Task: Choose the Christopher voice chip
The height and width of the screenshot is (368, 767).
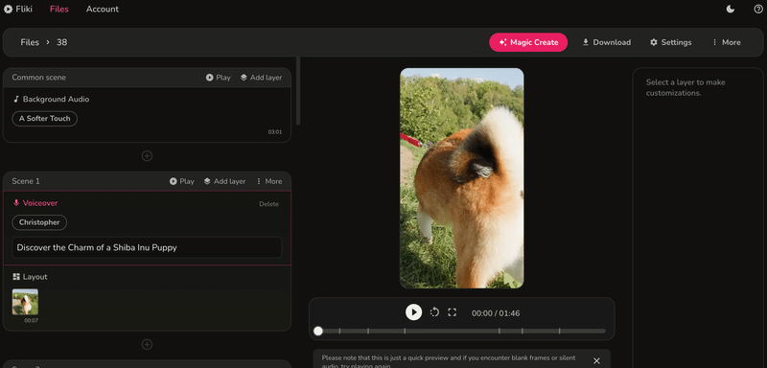Action: [39, 222]
